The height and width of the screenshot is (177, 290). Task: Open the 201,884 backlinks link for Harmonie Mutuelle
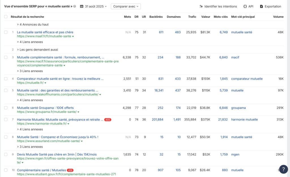(157, 119)
